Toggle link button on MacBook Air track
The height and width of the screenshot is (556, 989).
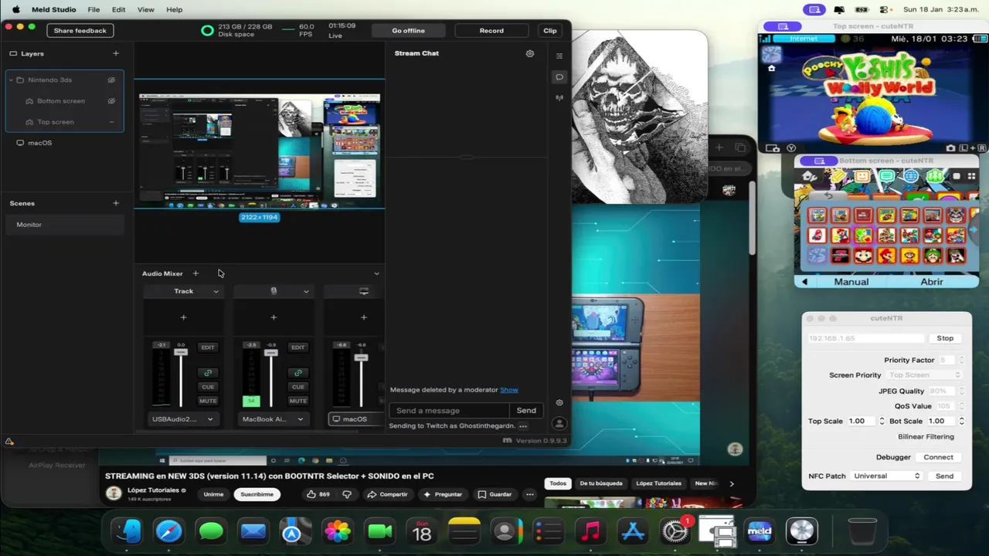pos(298,373)
